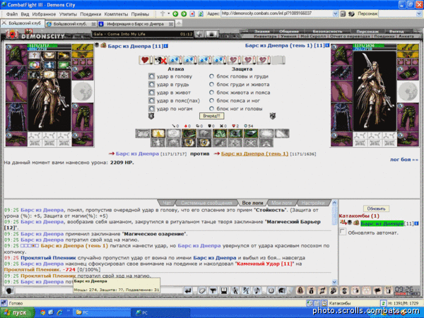This screenshot has width=424, height=318.
Task: Open info icon beside Барс из Днепра [11] header
Action: tap(166, 46)
